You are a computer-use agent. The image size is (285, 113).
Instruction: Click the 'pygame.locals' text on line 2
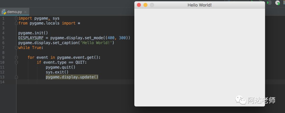tap(45, 23)
